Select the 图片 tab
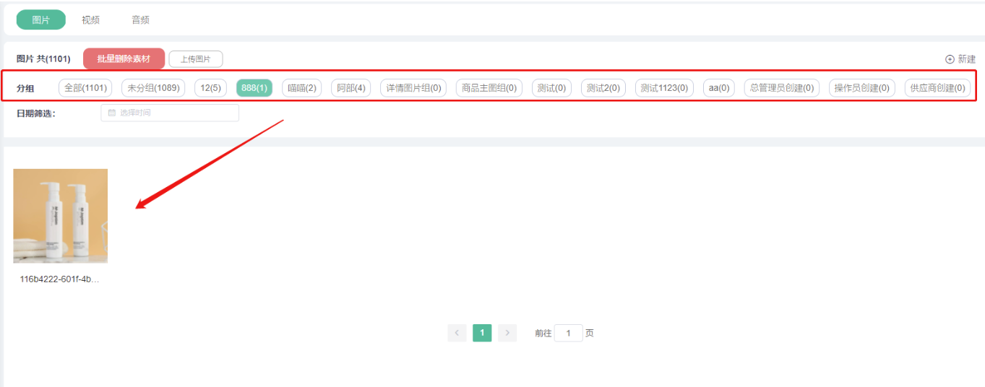The width and height of the screenshot is (985, 387). [41, 20]
